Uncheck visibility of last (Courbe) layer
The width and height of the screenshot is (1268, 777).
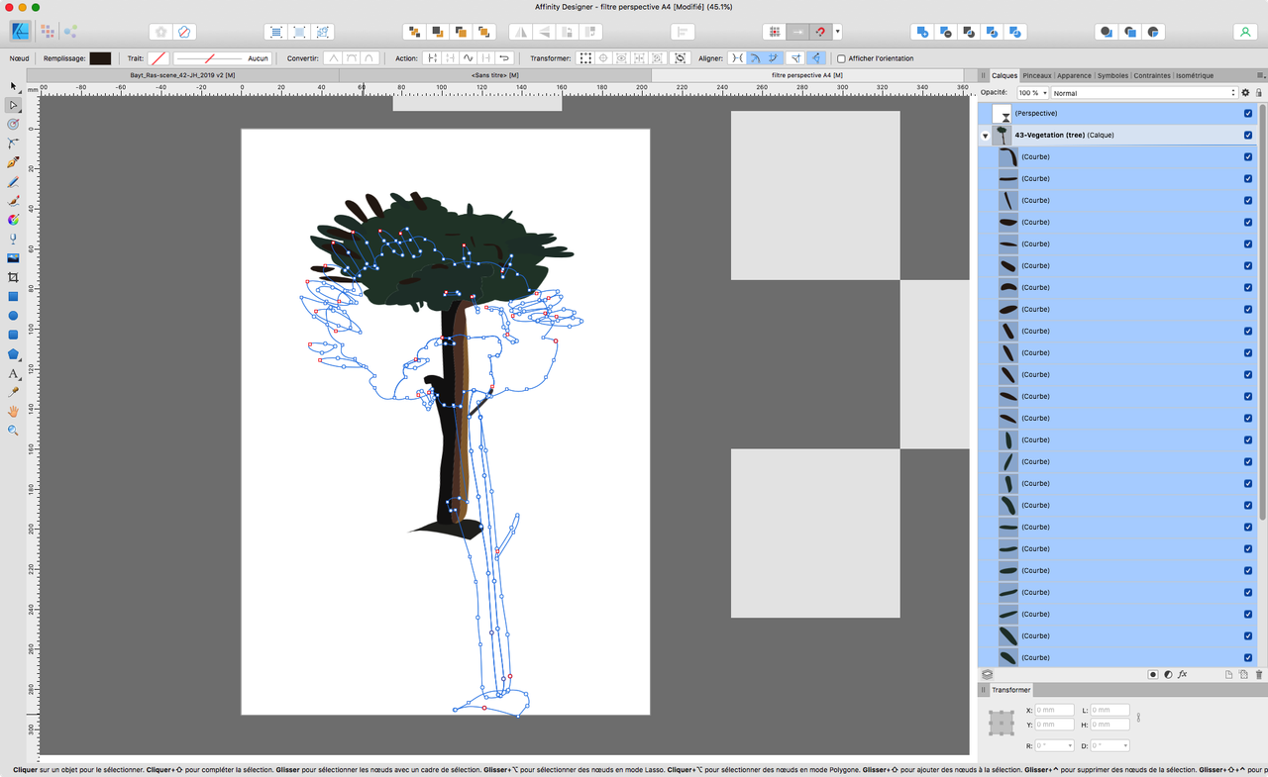[x=1248, y=657]
